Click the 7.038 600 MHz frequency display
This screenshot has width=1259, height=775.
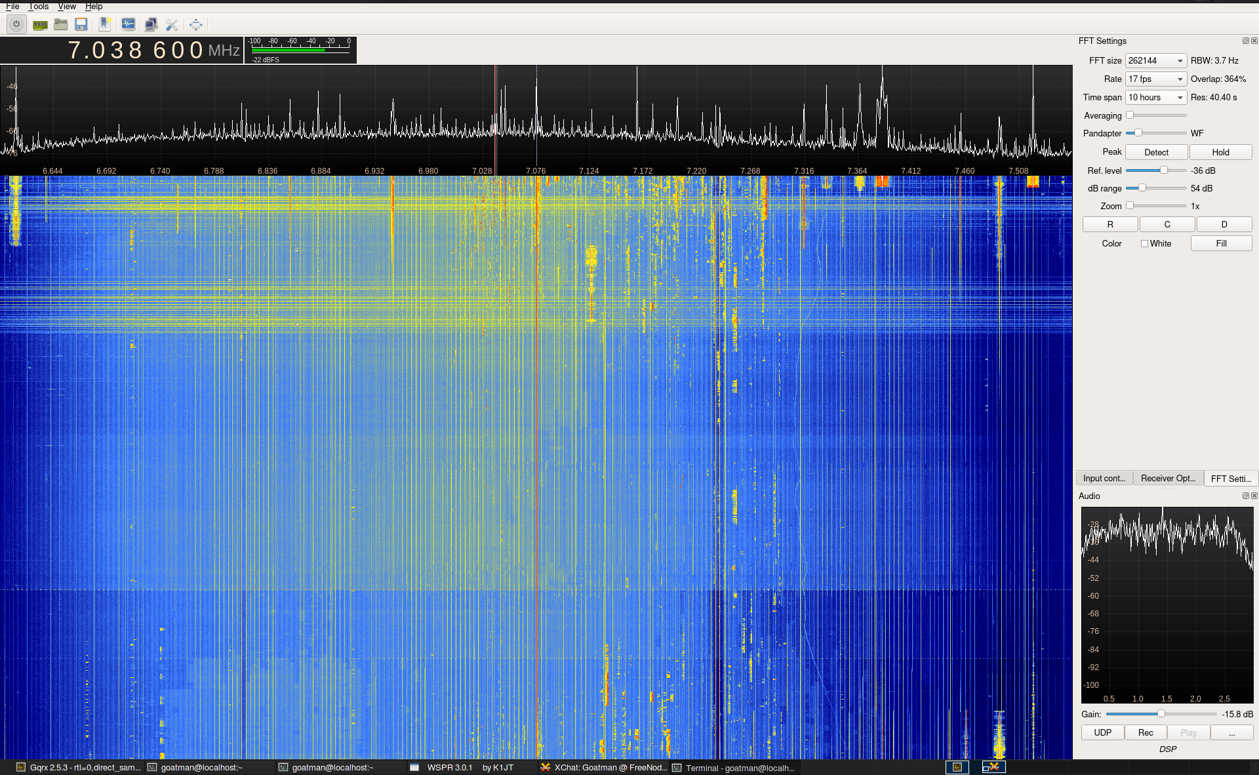pos(122,50)
